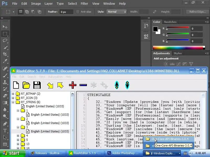Select the Lasso tool

[x=5, y=41]
